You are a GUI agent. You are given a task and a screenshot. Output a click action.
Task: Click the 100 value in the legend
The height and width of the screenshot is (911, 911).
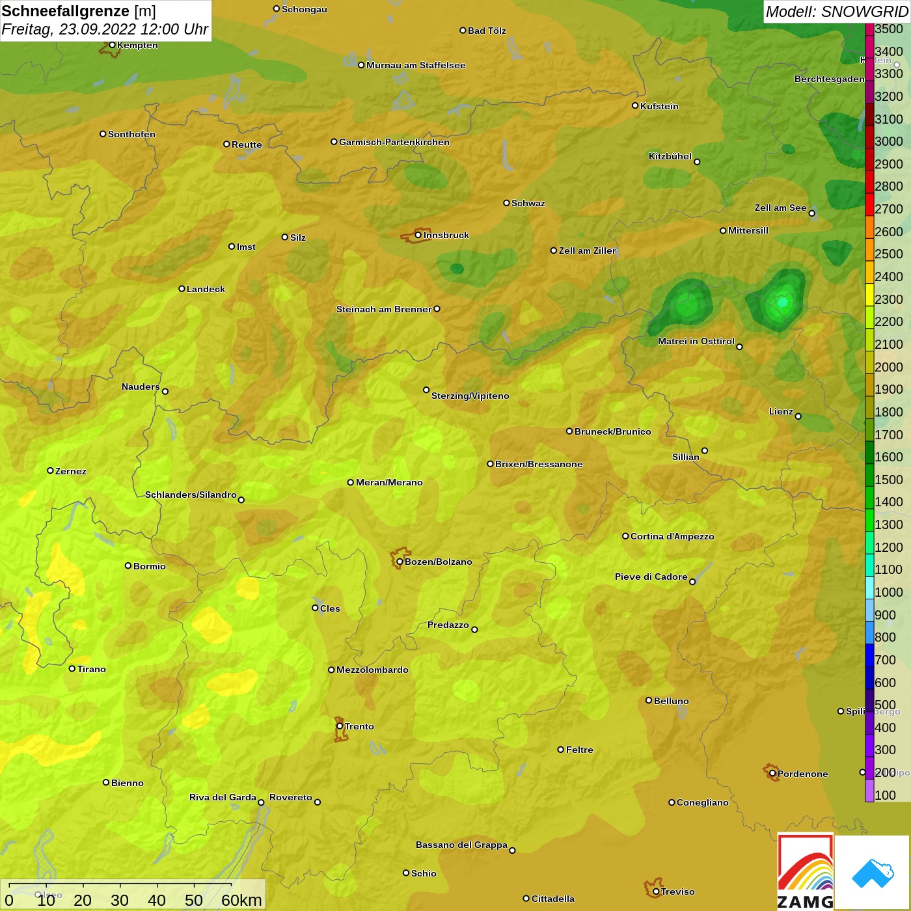(886, 795)
